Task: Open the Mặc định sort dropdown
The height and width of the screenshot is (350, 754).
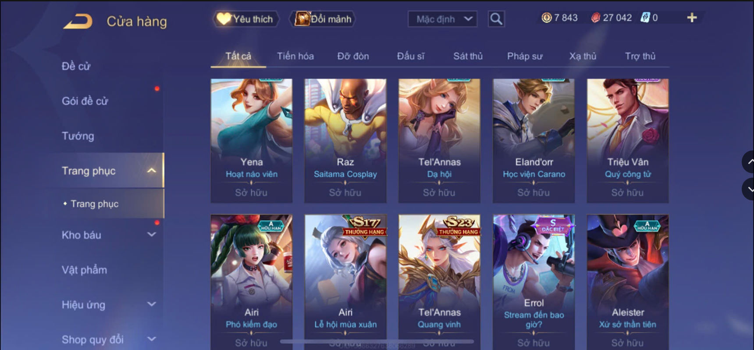Action: (442, 19)
